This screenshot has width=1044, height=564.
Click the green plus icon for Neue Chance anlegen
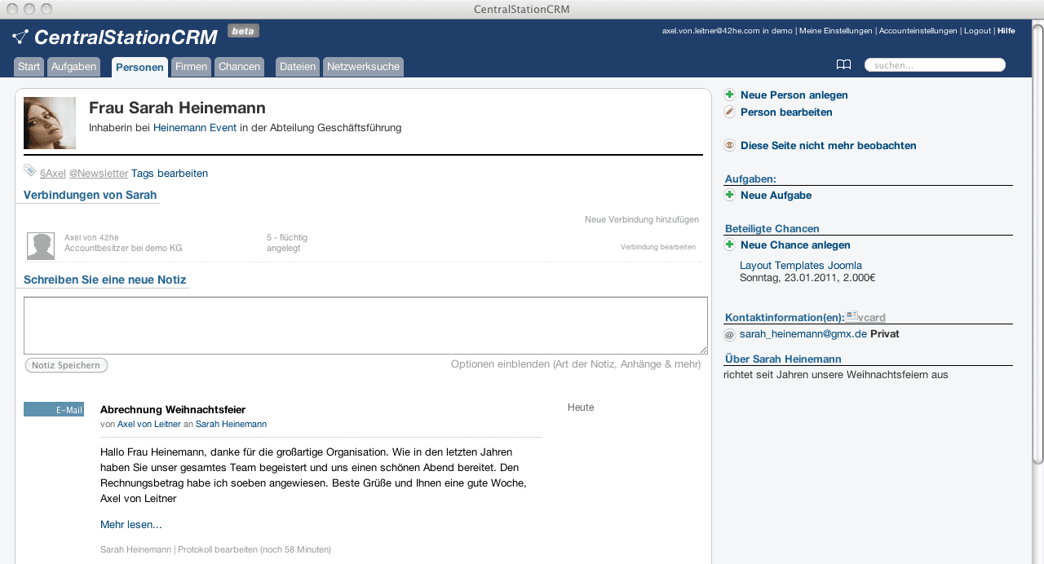click(729, 245)
